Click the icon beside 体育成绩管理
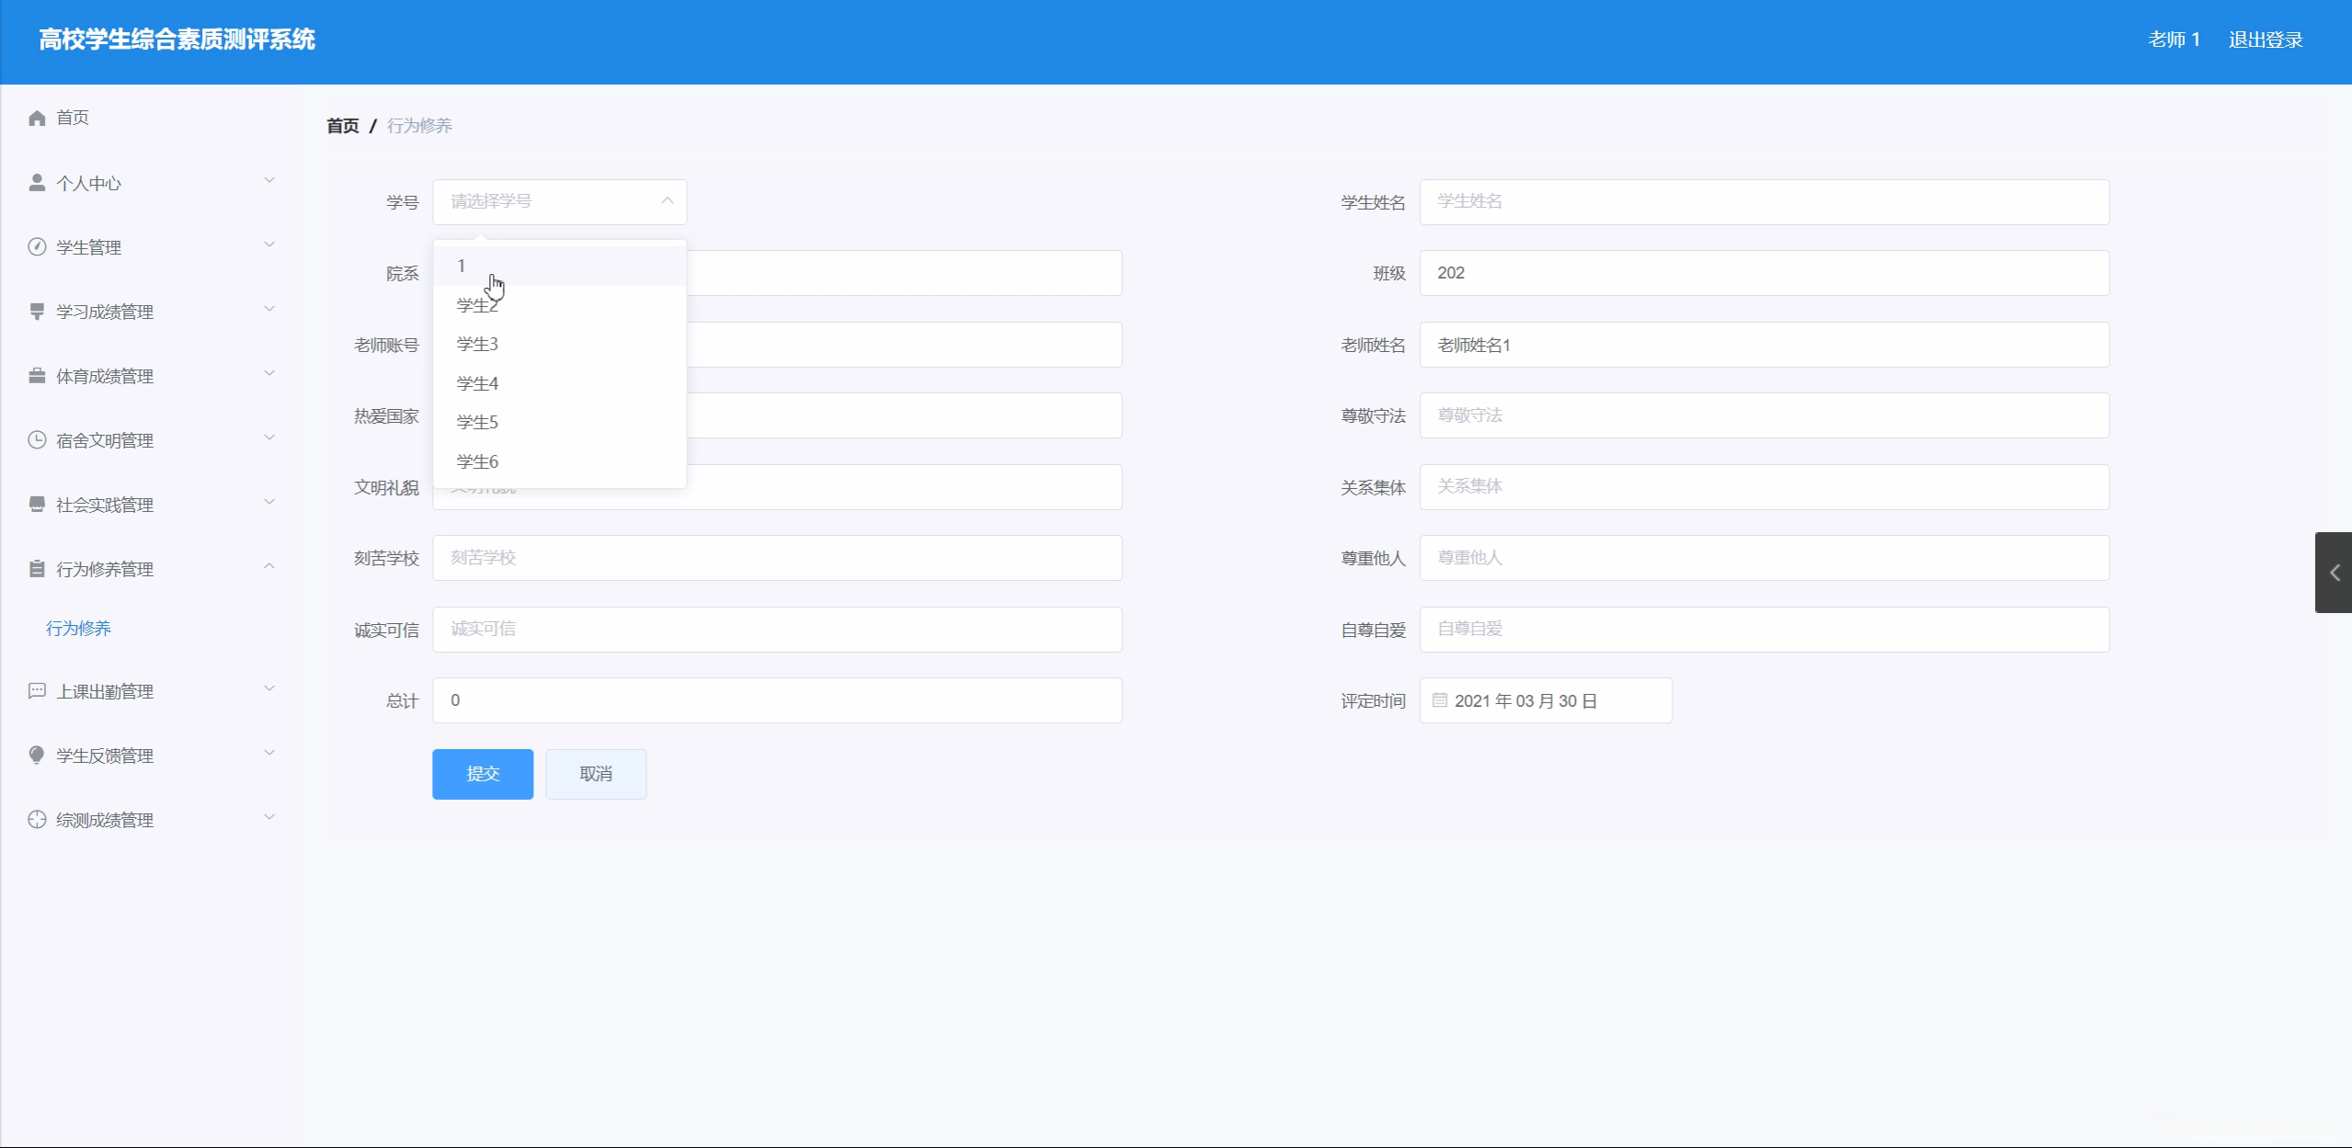 point(37,376)
